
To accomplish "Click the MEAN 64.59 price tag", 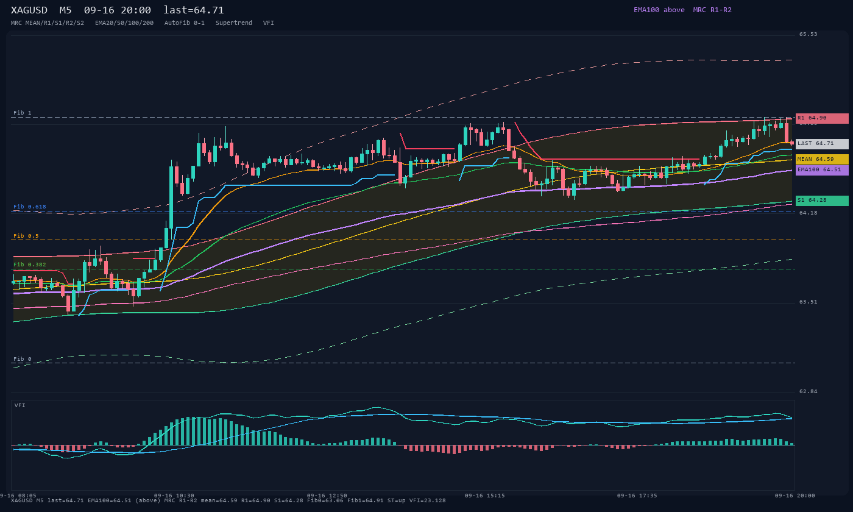I will 822,159.
